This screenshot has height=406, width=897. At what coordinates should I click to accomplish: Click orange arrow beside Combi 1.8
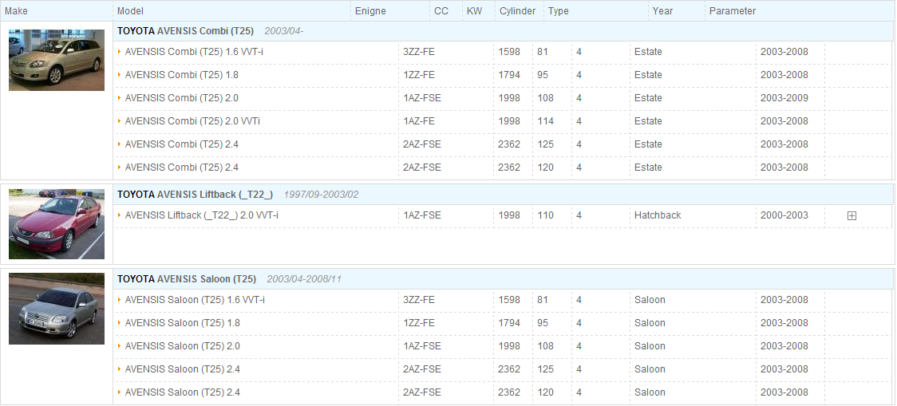[x=120, y=75]
